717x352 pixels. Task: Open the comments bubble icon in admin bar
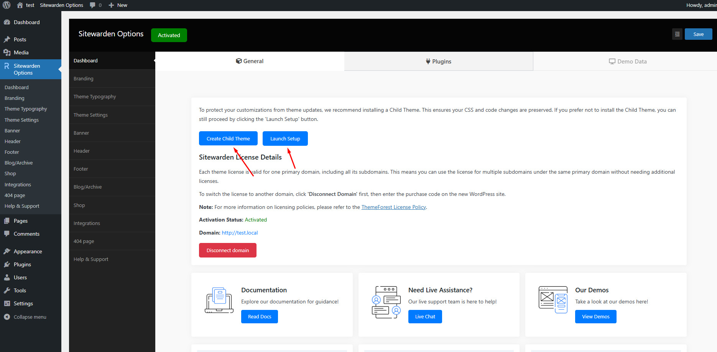[92, 5]
